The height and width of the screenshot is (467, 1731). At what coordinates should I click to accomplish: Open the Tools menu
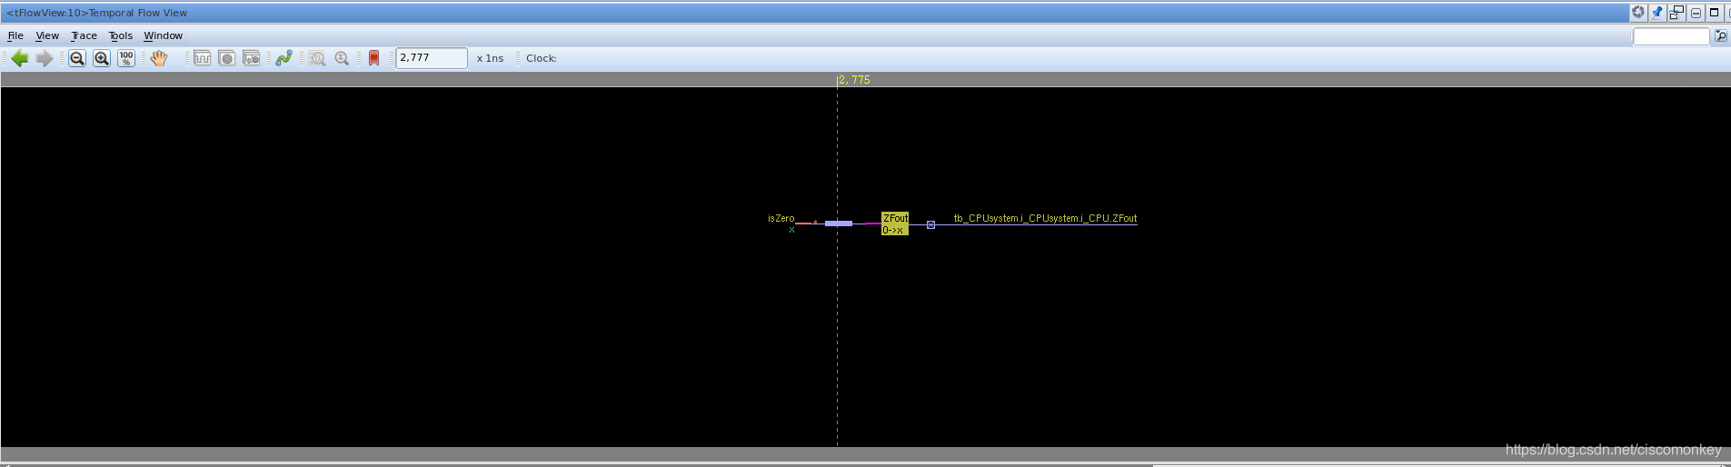[121, 35]
